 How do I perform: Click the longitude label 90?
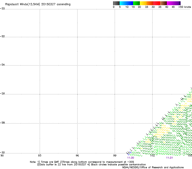2,155
